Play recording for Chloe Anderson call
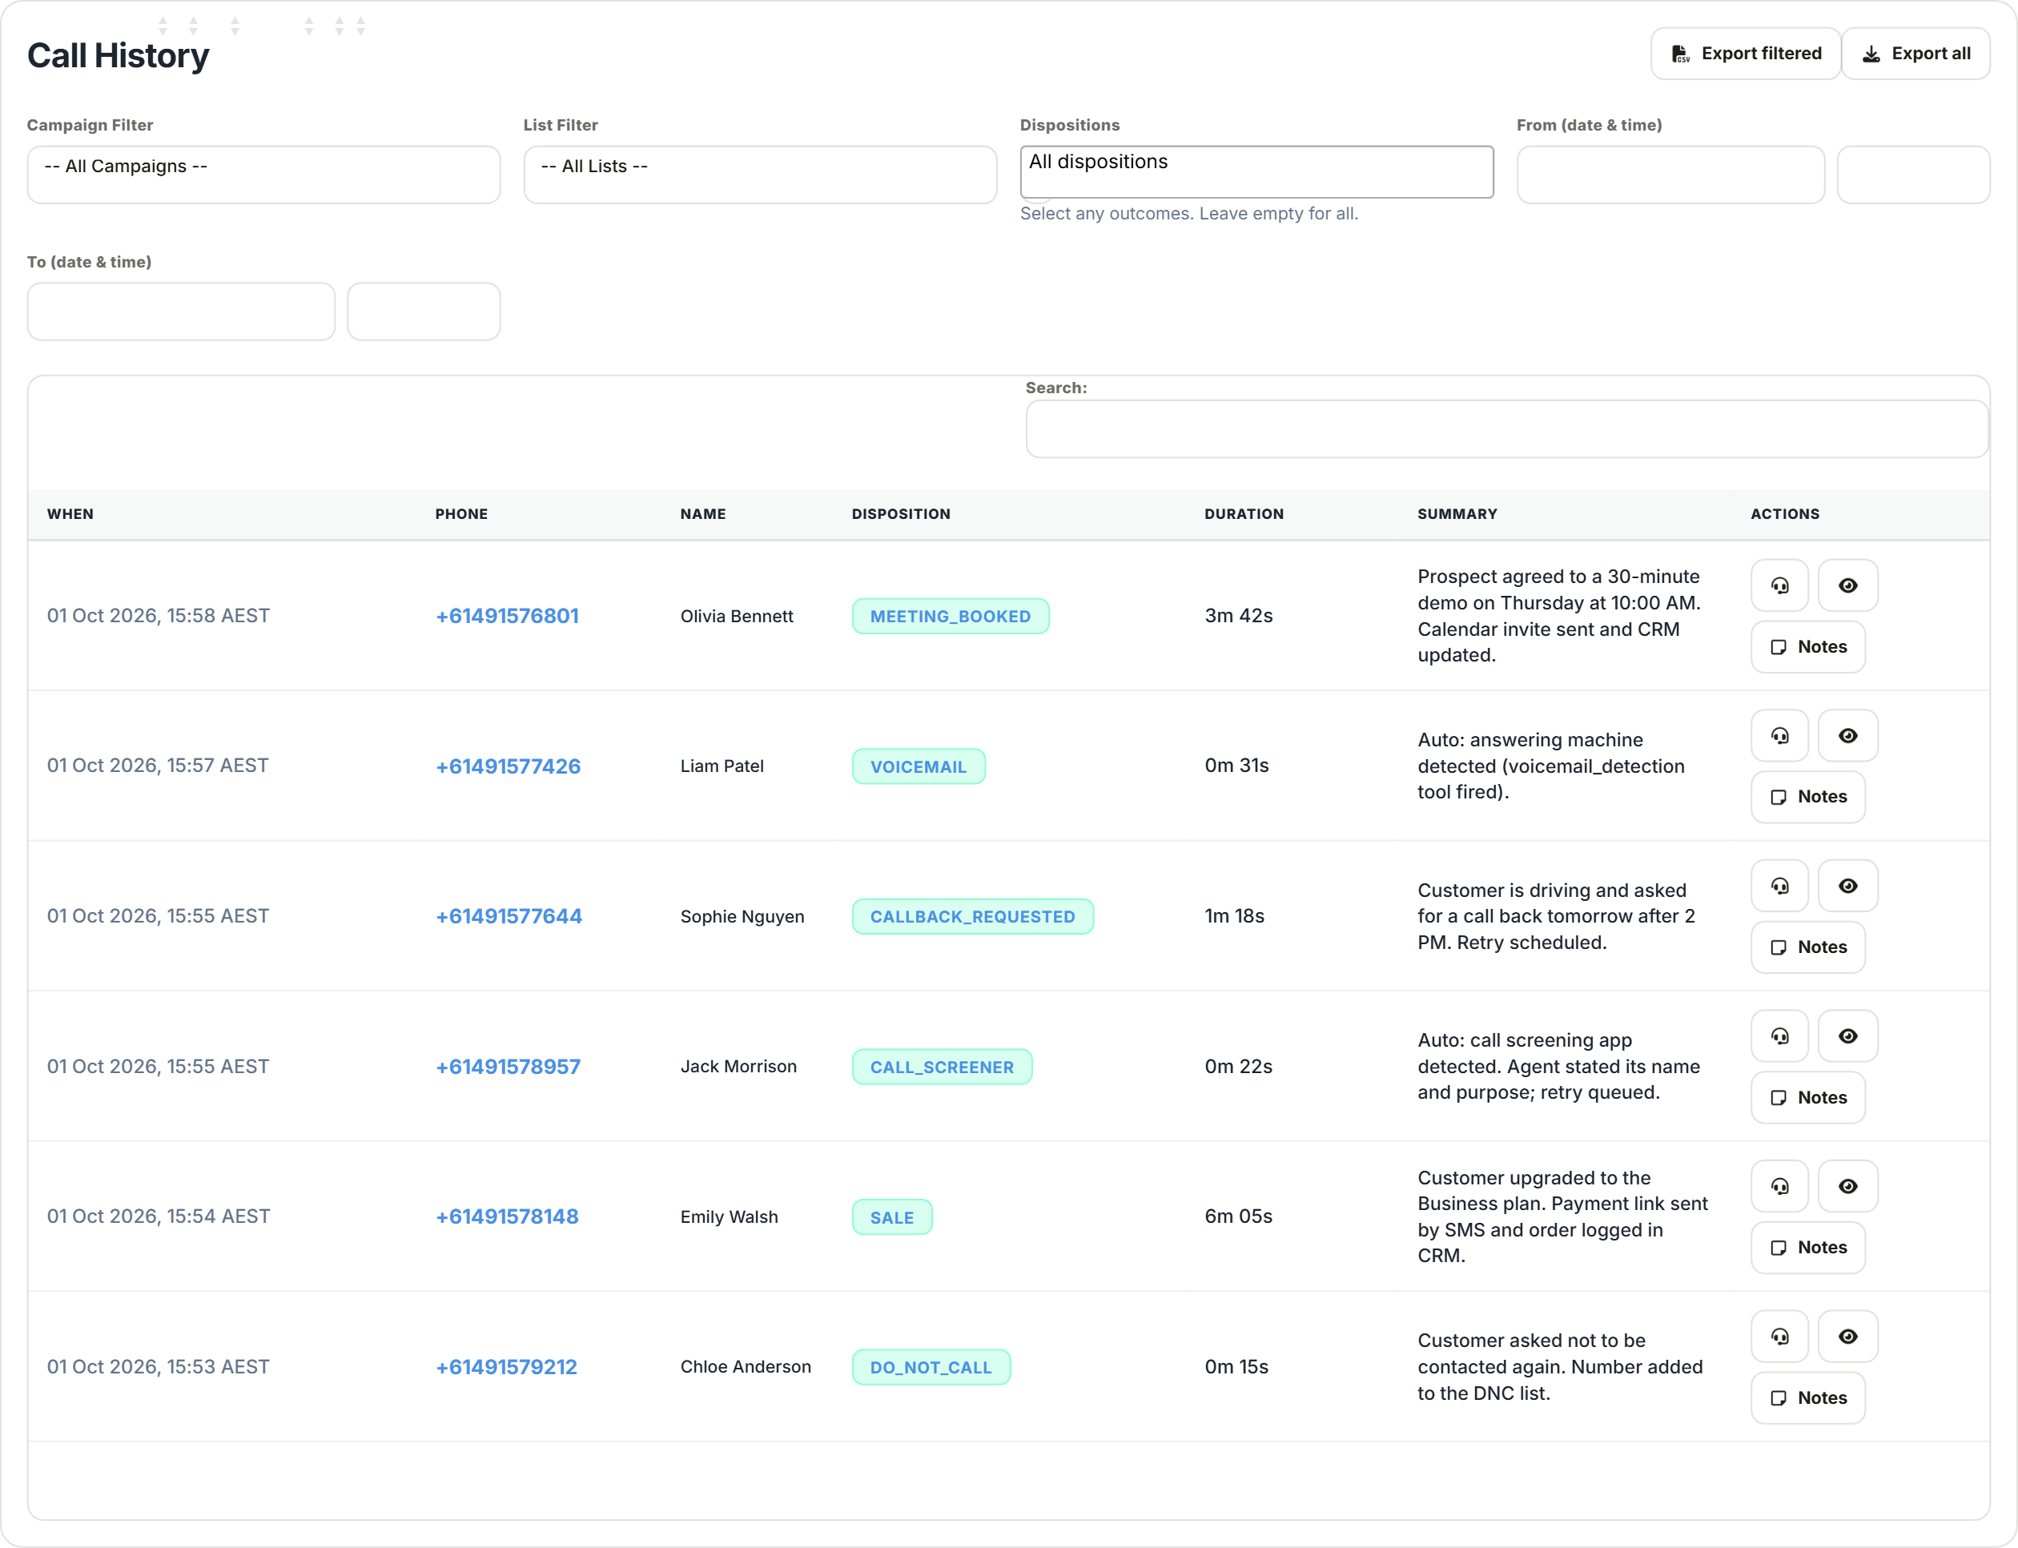This screenshot has width=2018, height=1548. pos(1779,1336)
